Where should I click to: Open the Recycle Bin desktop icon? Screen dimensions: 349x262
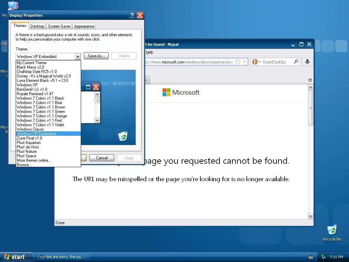click(332, 233)
